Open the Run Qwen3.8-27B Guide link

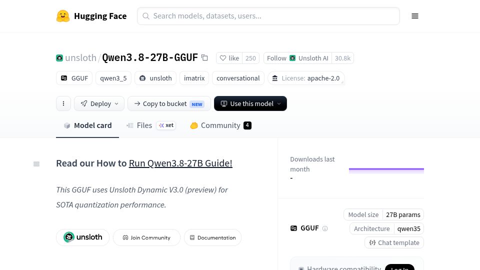[x=180, y=163]
